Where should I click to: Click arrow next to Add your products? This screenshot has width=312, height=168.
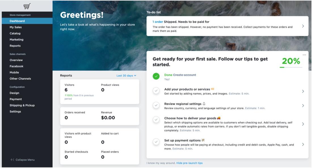303,91
